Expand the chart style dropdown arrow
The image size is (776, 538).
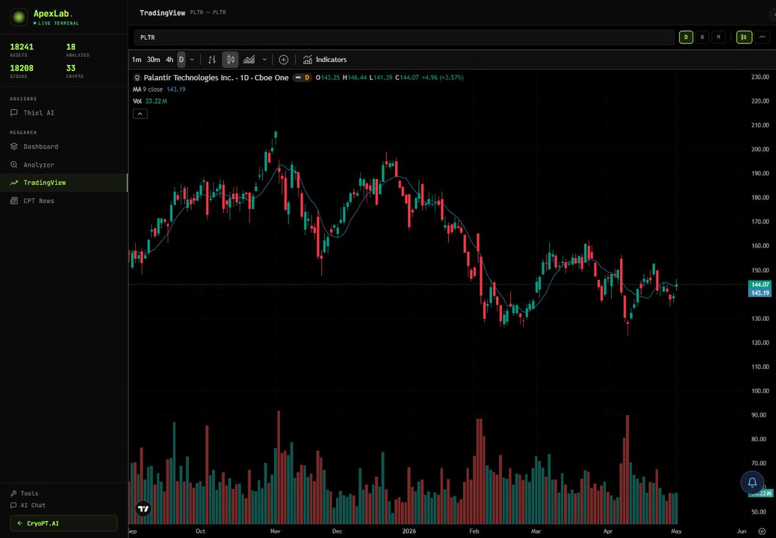tap(264, 59)
